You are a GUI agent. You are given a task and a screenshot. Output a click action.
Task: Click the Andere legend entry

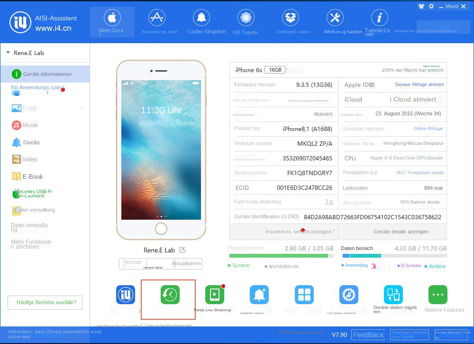pyautogui.click(x=435, y=266)
